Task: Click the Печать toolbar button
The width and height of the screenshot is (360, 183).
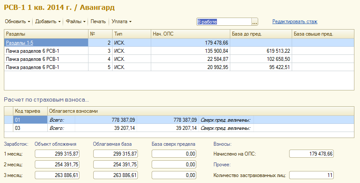Action: click(x=98, y=21)
